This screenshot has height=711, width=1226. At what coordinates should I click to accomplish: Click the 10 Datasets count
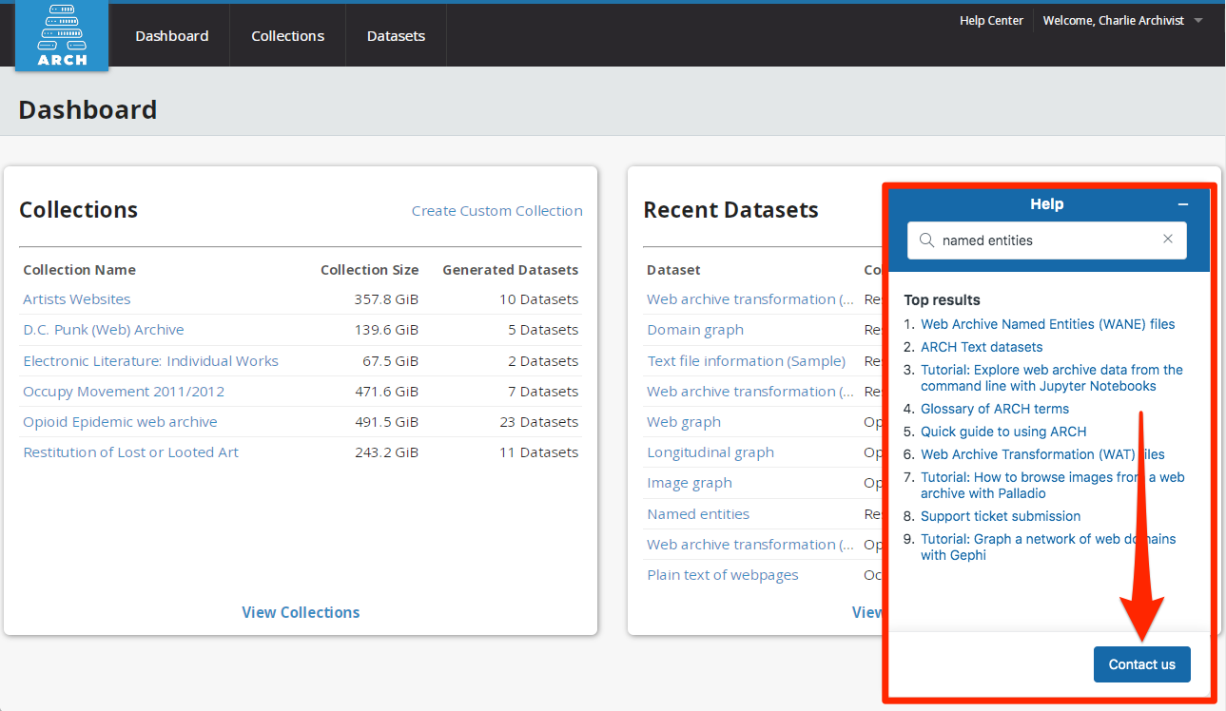click(538, 299)
